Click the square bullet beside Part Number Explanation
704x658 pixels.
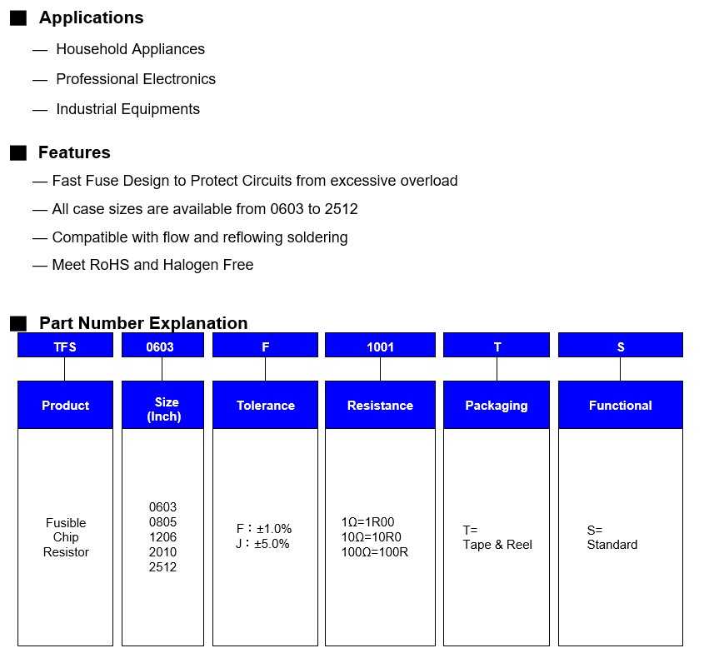(x=18, y=323)
